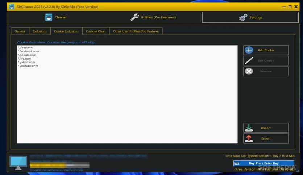The height and width of the screenshot is (175, 303).
Task: Select *.yahoo.com in the cookie list
Action: pos(26,62)
